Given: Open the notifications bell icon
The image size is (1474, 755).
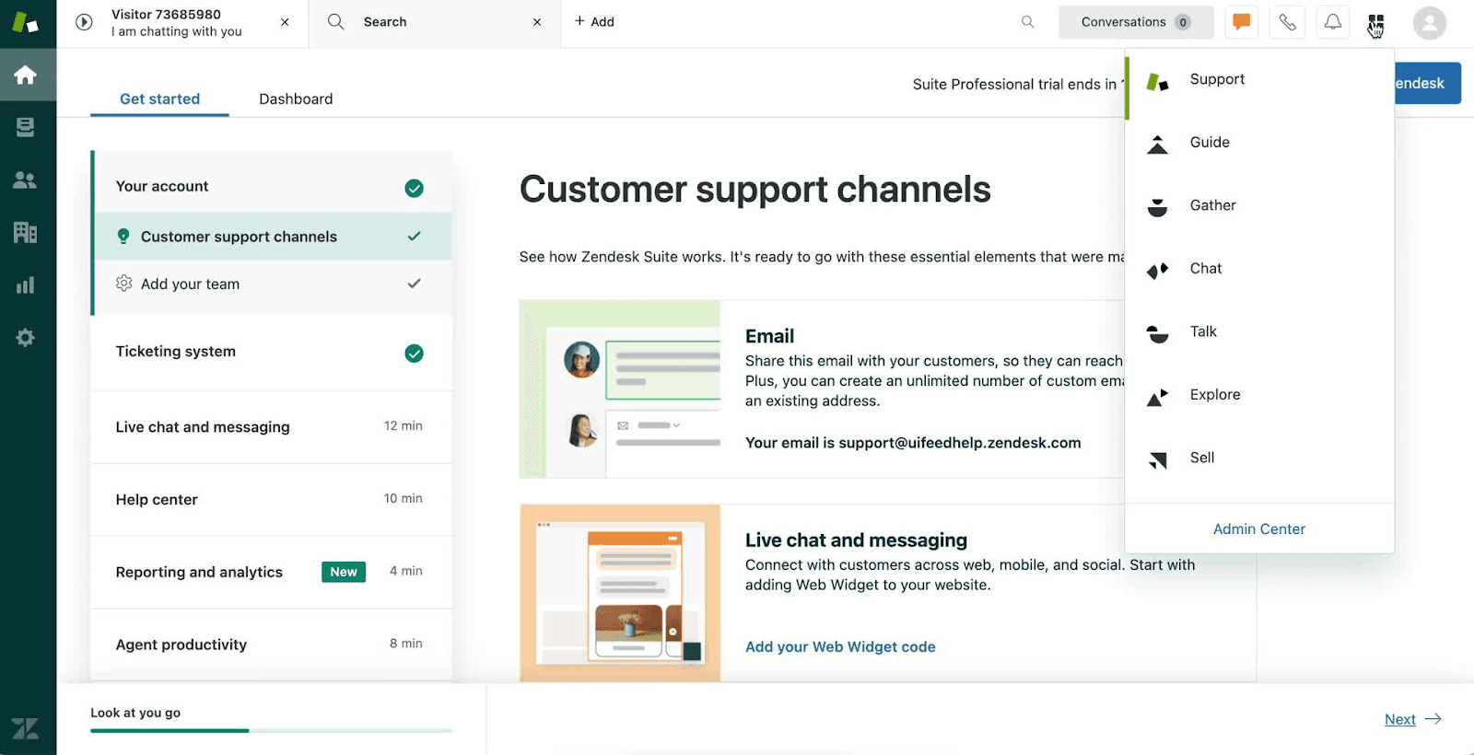Looking at the screenshot, I should coord(1333,22).
